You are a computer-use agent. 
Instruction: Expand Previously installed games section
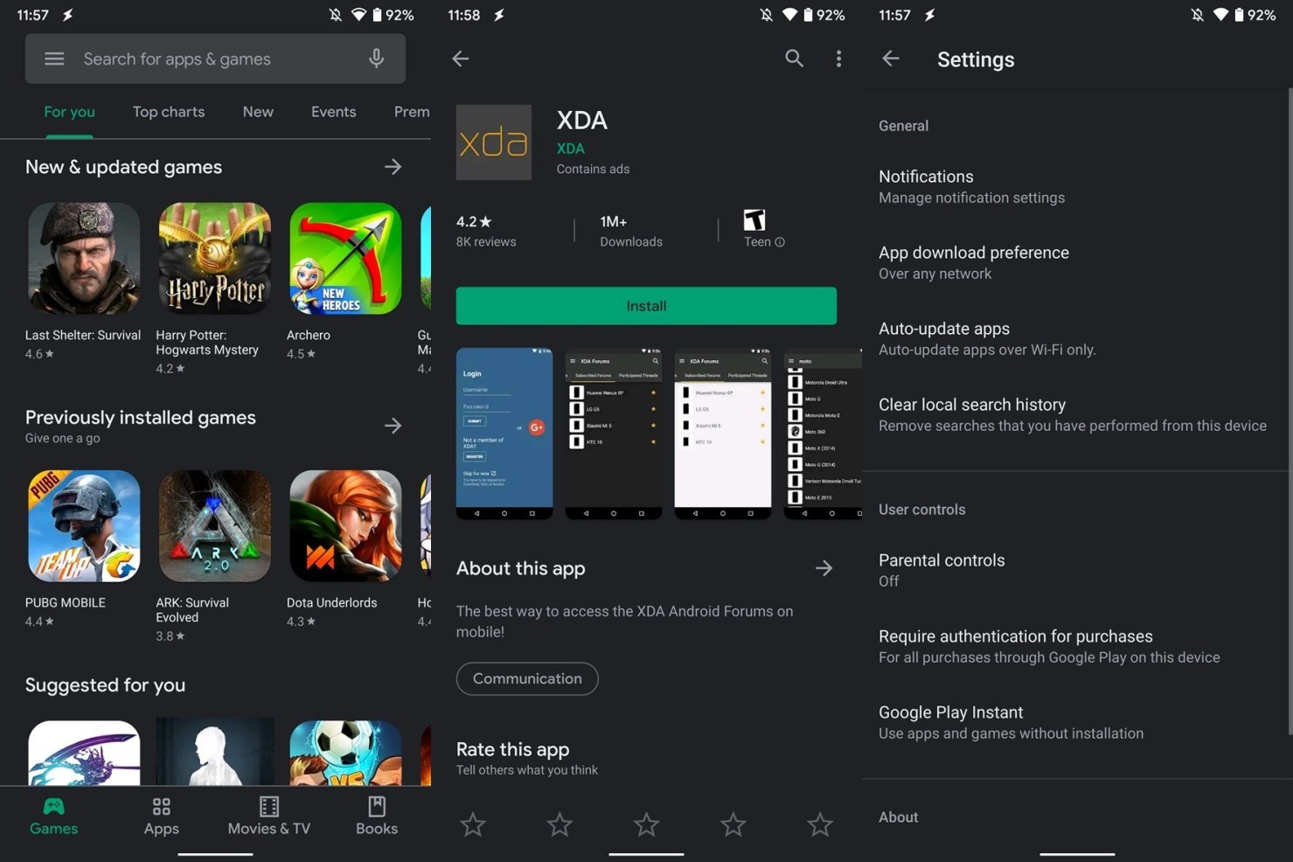pos(393,426)
